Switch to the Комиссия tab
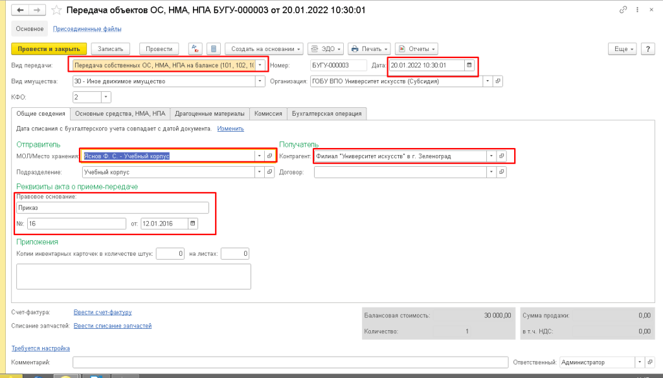 pyautogui.click(x=268, y=114)
